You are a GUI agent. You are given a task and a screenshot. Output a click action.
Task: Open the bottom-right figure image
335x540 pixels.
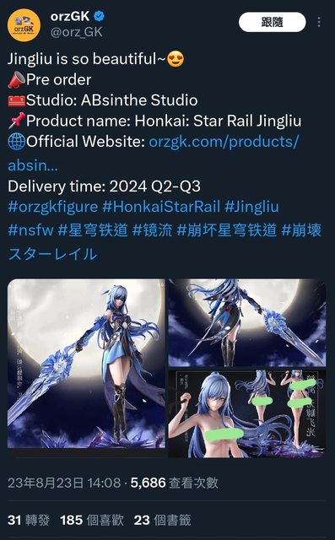247,413
